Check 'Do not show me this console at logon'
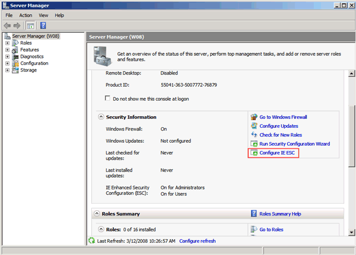Viewport: 356px width, 255px height. (x=107, y=98)
